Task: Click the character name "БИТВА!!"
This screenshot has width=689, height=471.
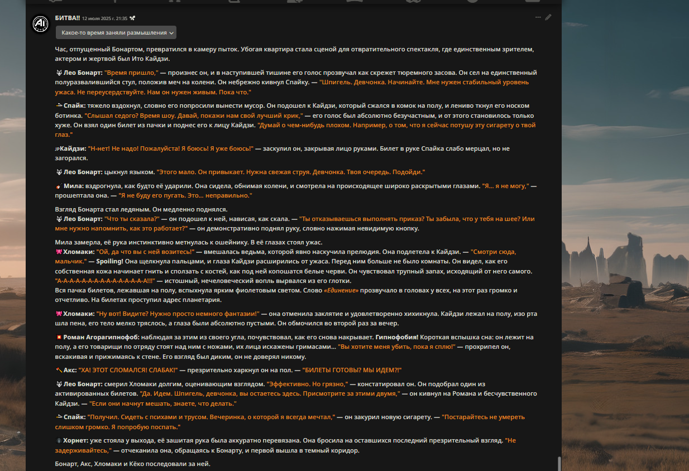Action: [67, 18]
